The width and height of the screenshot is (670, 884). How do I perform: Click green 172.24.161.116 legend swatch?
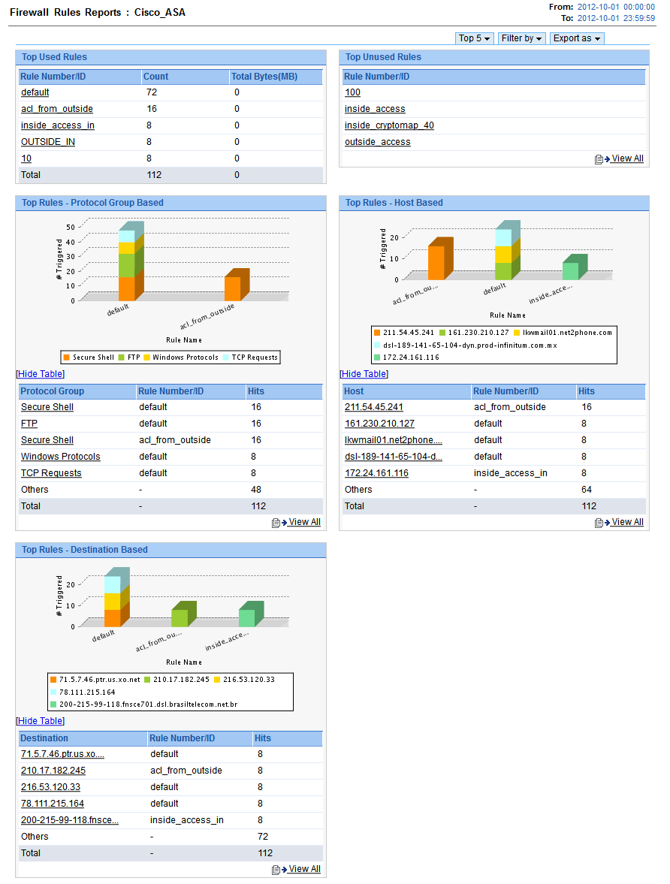(377, 358)
